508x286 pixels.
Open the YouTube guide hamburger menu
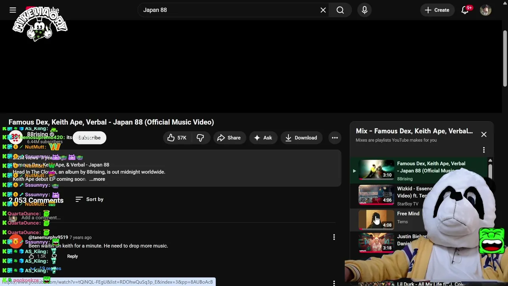click(x=13, y=10)
